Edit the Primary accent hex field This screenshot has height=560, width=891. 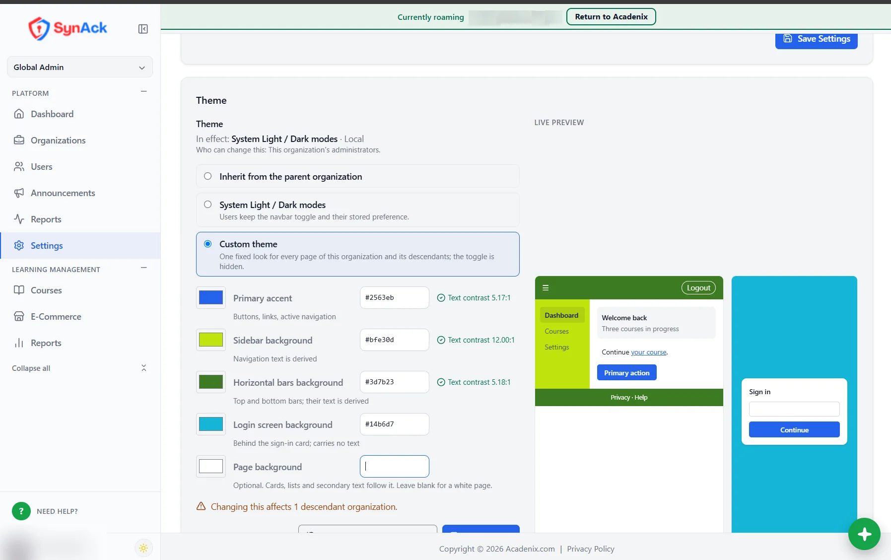(x=394, y=297)
